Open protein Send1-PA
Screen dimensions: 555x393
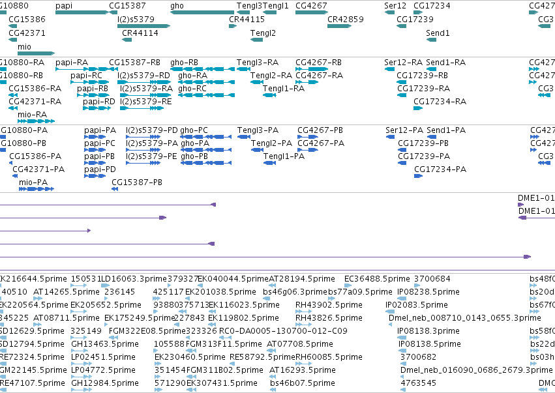pos(432,137)
